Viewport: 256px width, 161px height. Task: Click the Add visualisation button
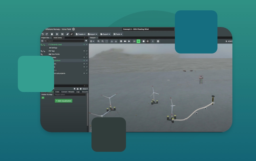[x=64, y=101]
